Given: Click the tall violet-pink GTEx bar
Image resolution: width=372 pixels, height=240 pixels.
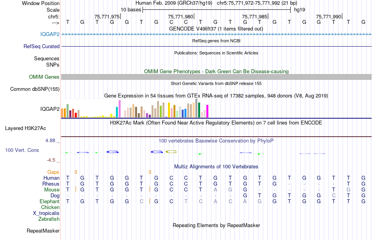Looking at the screenshot, I should pos(119,109).
